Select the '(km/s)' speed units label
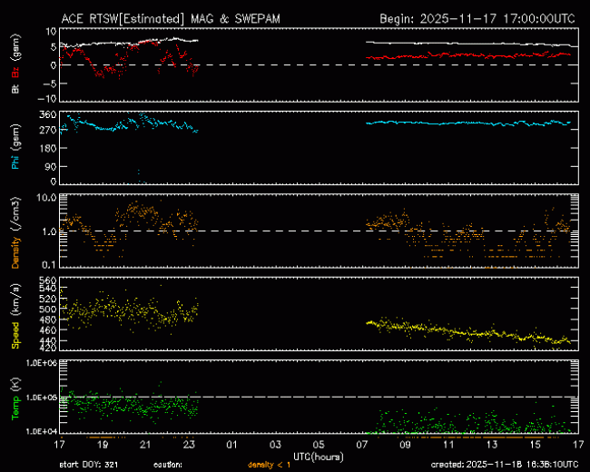Screen dimensions: 590x472 click(15, 300)
